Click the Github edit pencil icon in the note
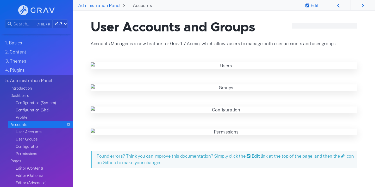 pyautogui.click(x=342, y=156)
